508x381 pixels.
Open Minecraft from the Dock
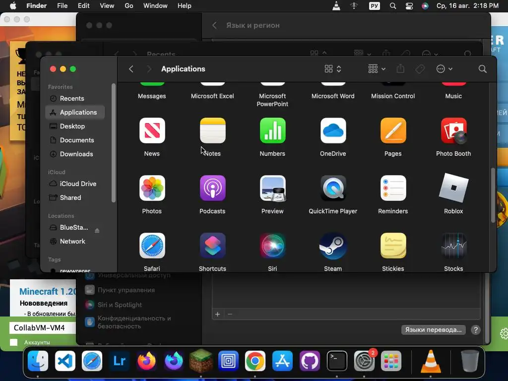(201, 361)
